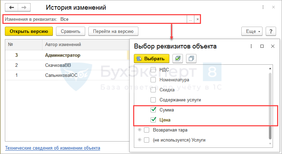The width and height of the screenshot is (282, 154).
Task: Open Технические сведения об изменении объекта link
Action: [x=53, y=148]
